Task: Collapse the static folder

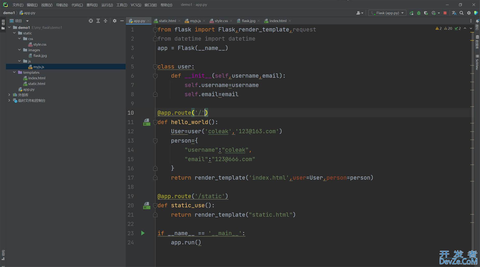Action: tap(14, 33)
